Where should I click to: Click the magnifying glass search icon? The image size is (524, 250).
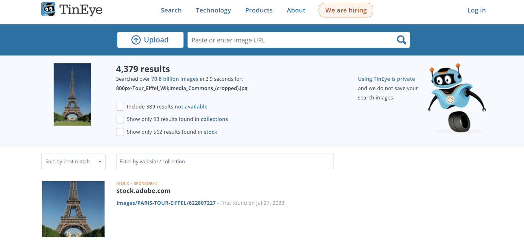point(401,40)
